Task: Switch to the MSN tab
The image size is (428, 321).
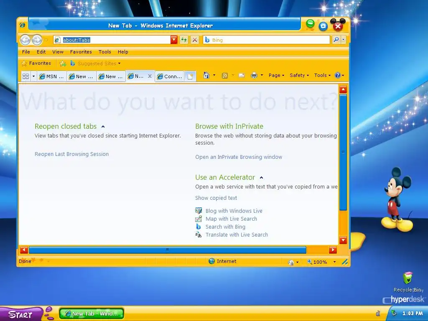Action: (x=51, y=76)
